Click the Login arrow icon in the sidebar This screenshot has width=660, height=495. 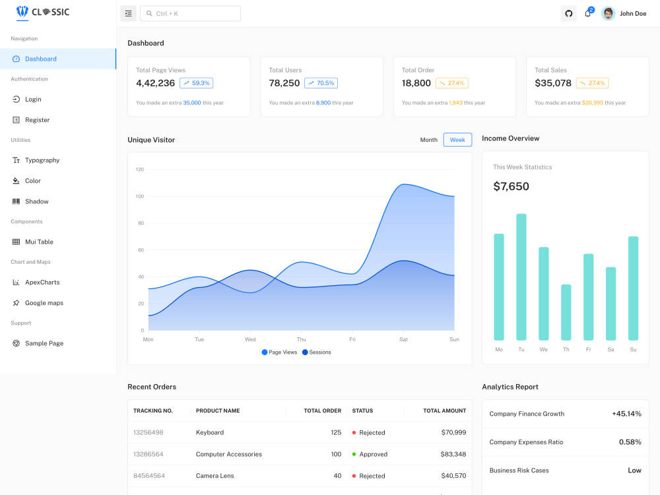(x=16, y=100)
